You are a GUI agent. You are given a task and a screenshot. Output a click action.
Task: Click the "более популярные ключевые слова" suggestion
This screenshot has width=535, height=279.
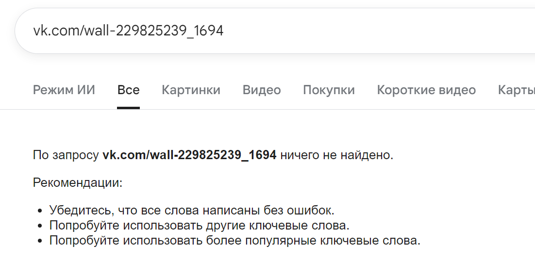[234, 241]
